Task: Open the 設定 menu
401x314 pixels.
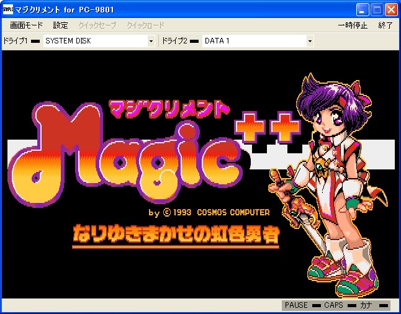Action: pos(61,25)
